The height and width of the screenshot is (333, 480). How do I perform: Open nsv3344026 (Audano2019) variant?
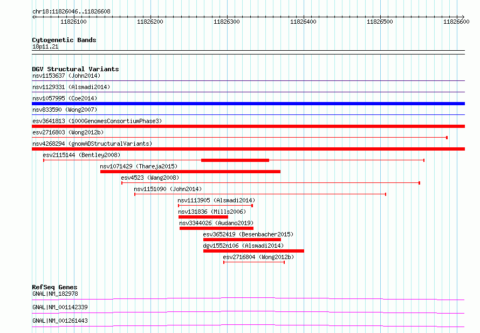pyautogui.click(x=216, y=223)
